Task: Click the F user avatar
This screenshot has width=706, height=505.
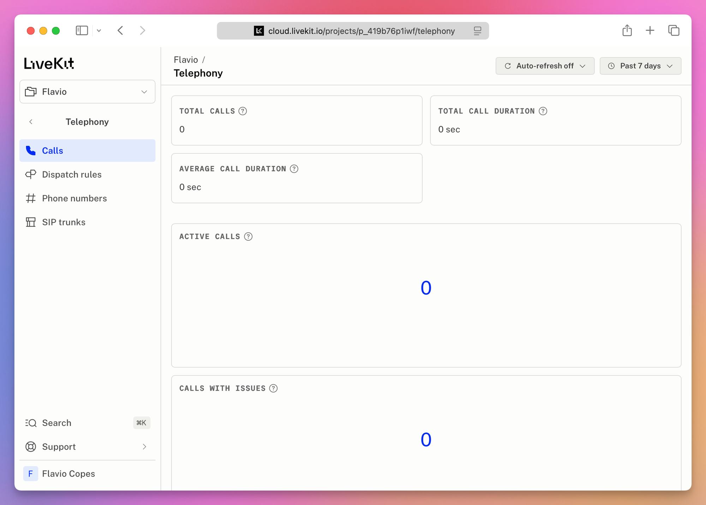Action: coord(31,474)
